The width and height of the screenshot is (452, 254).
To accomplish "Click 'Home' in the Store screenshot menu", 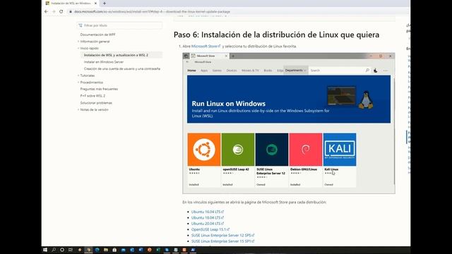I will point(191,71).
